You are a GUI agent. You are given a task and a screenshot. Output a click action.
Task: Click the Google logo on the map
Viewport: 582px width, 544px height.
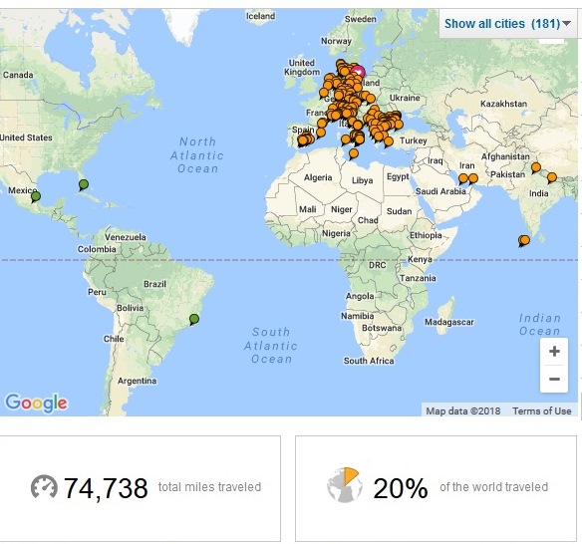tap(36, 403)
